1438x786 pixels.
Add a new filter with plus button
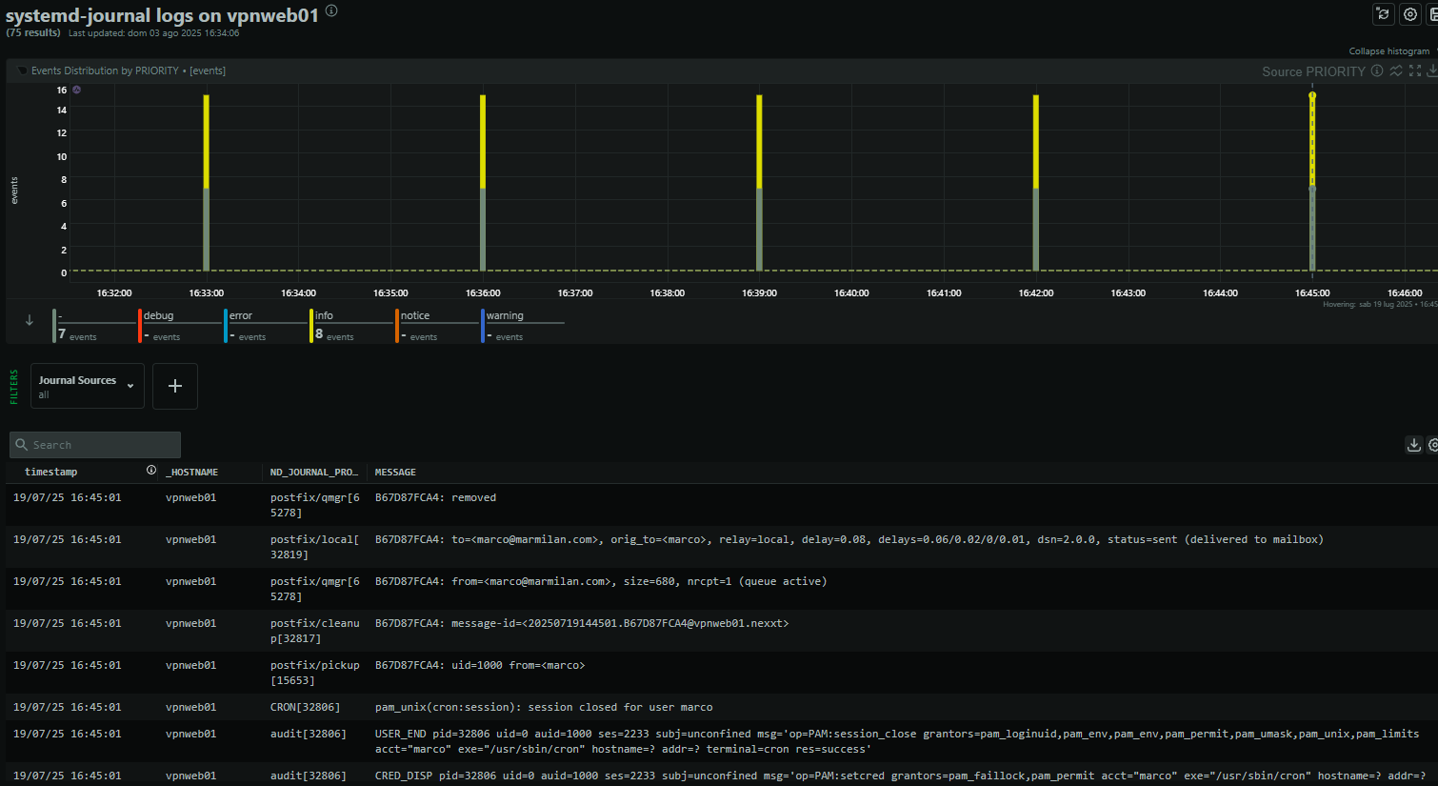175,386
